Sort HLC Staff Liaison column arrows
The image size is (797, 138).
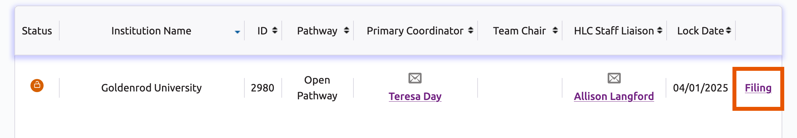pyautogui.click(x=659, y=30)
